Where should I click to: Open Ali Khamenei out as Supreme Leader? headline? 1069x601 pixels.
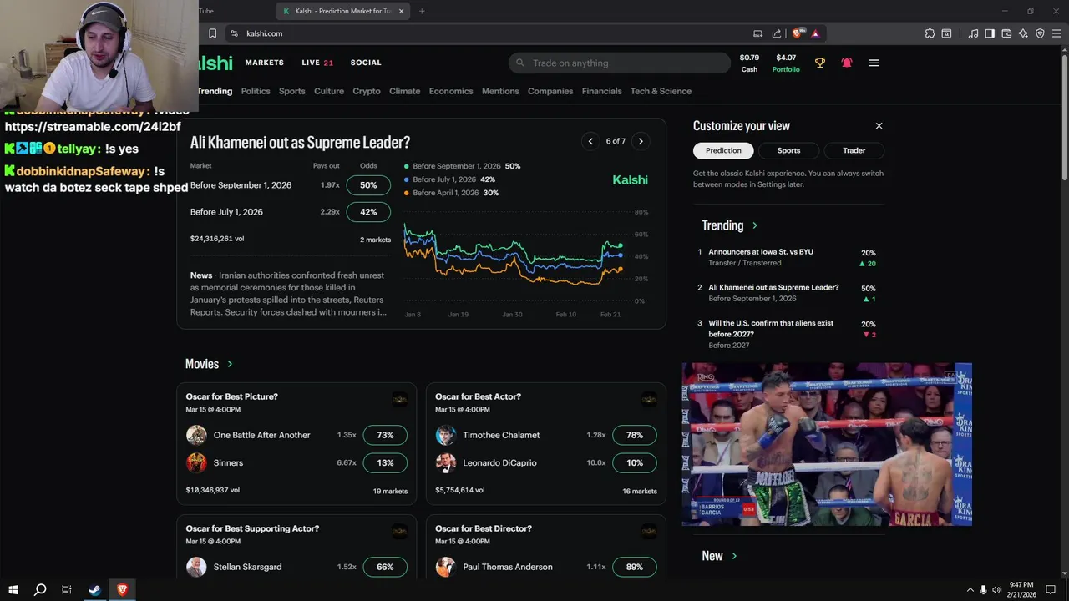[300, 142]
